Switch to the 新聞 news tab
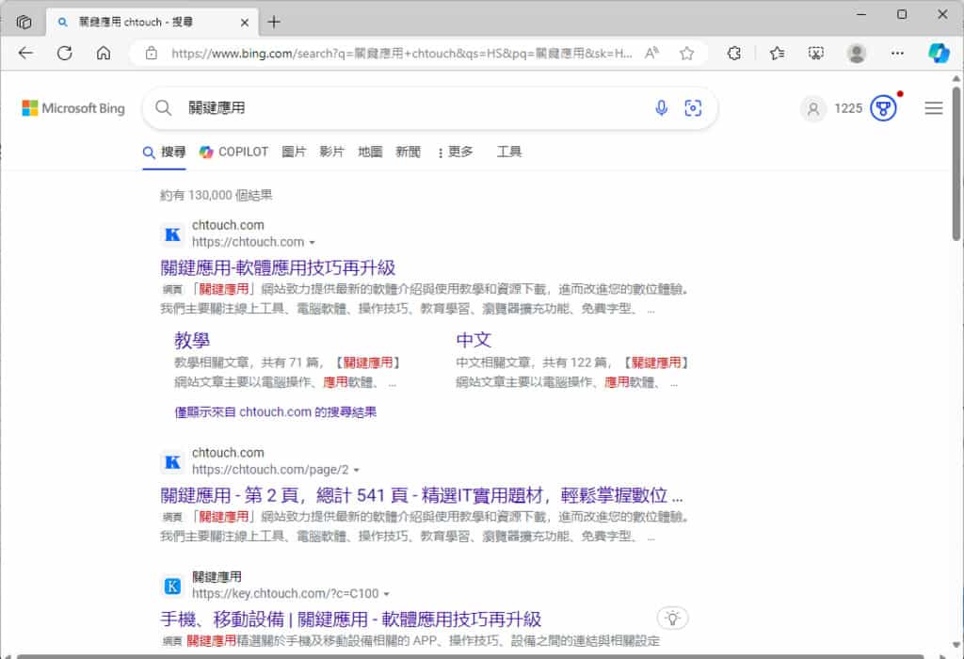 tap(409, 152)
